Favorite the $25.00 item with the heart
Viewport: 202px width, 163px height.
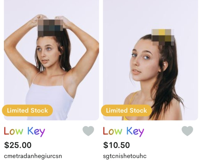tap(88, 131)
